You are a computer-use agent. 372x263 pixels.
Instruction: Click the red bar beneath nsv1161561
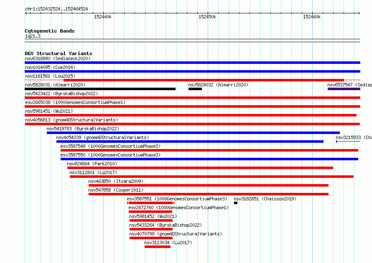(204, 80)
